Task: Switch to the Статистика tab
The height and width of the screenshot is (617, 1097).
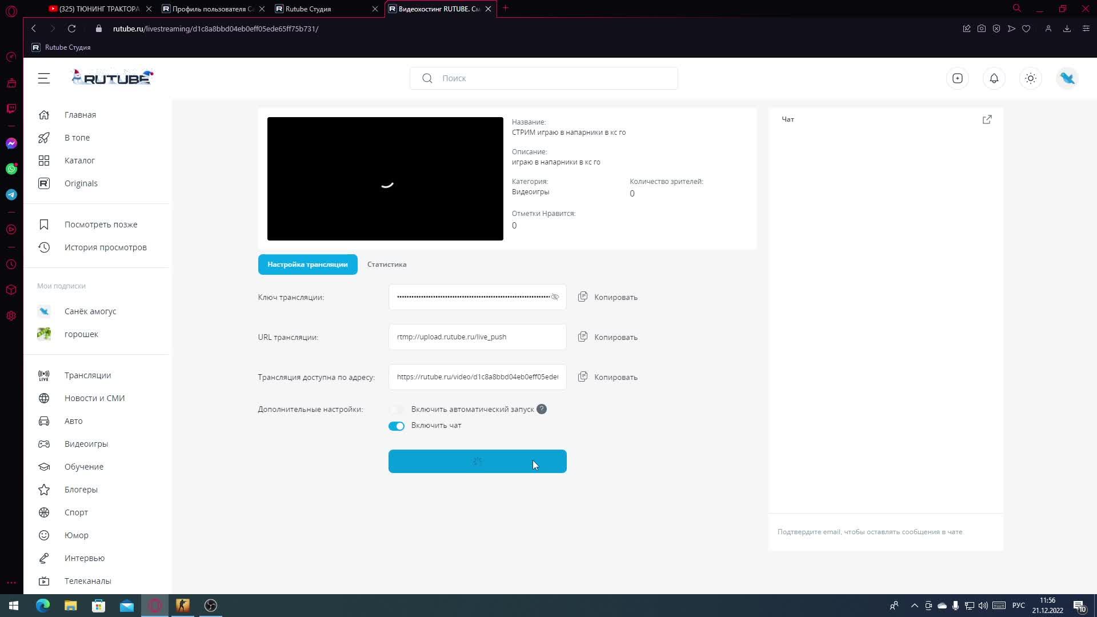Action: click(x=387, y=265)
